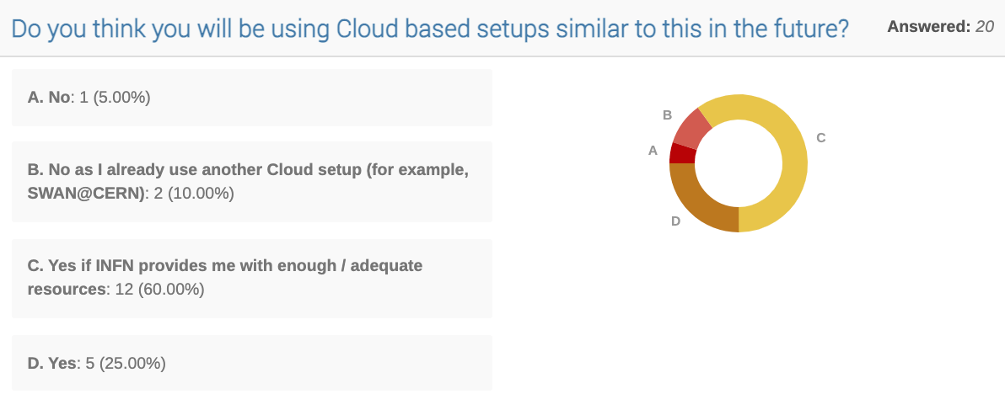Click the dark red A donut segment
Screen dimensions: 1005x394
click(682, 153)
